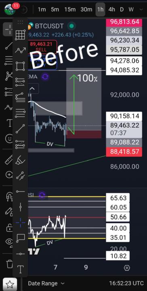This screenshot has height=291, width=147.
Task: Select the vertical line tool
Action: (x=20, y=207)
